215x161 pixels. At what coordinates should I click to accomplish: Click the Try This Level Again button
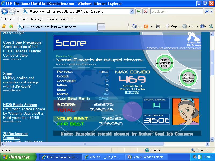(188, 78)
